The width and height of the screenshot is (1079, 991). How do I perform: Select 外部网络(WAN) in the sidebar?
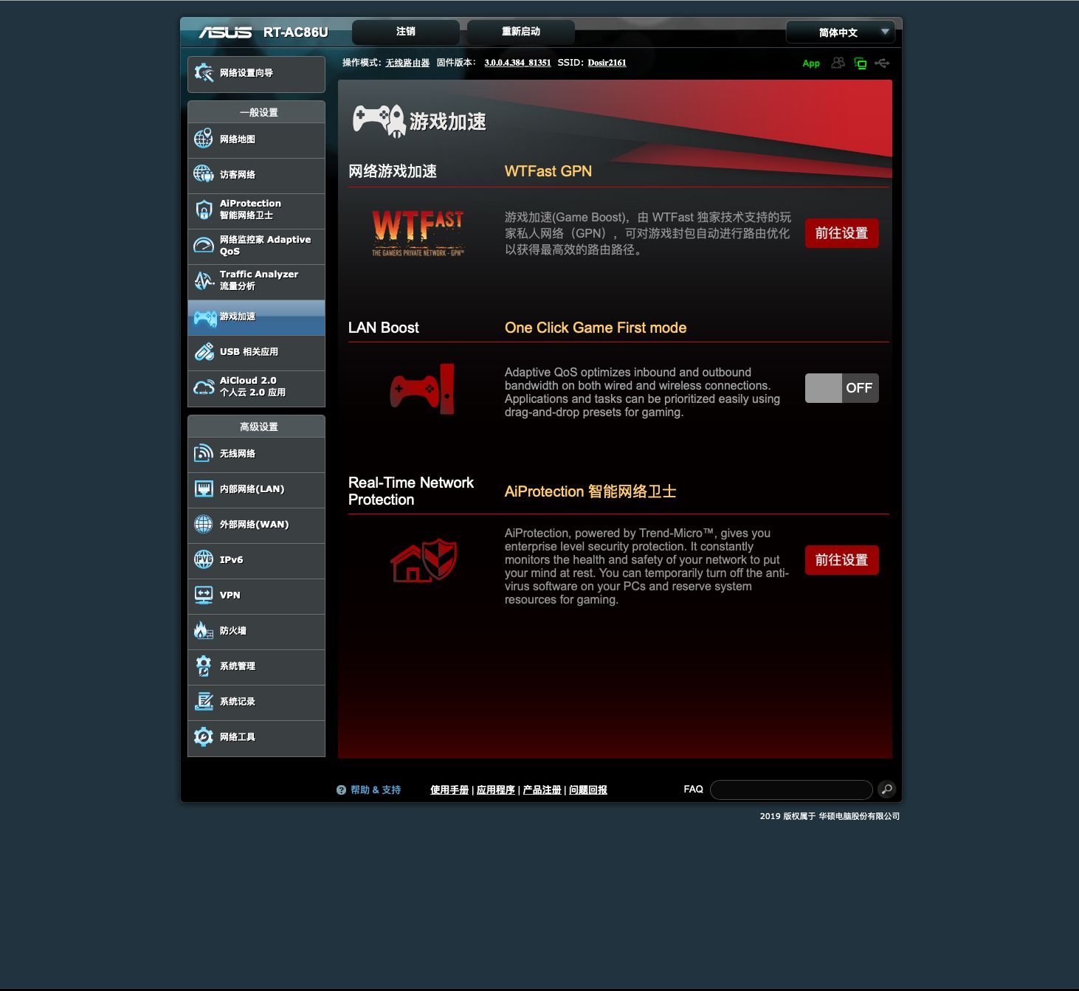(256, 525)
